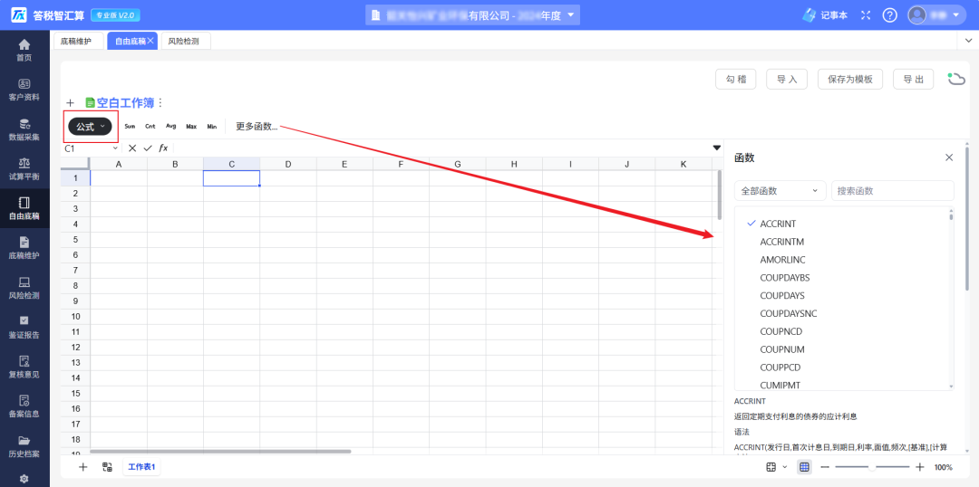
Task: Expand the tab list chevron
Action: [968, 41]
